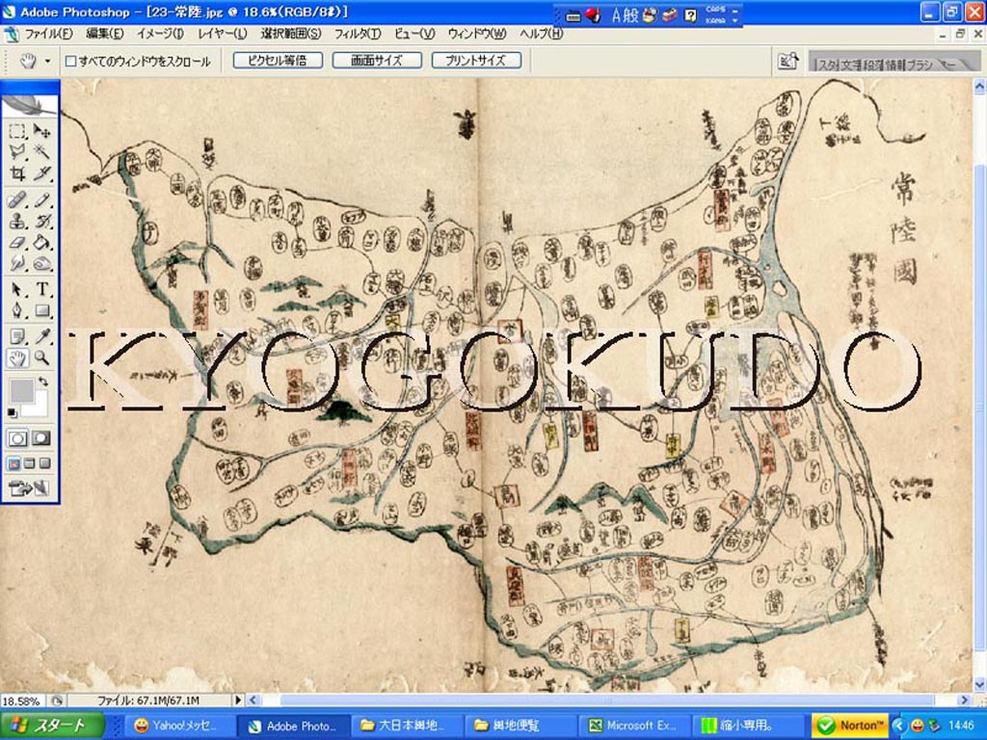The image size is (987, 740).
Task: Toggle KANA indicator on IME bar
Action: click(715, 20)
